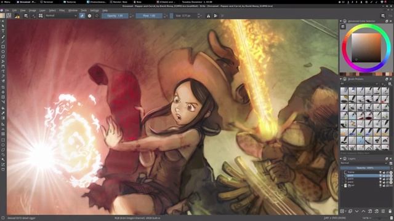The image size is (394, 221).
Task: Select the Move tool in toolbox
Action: coord(3,92)
